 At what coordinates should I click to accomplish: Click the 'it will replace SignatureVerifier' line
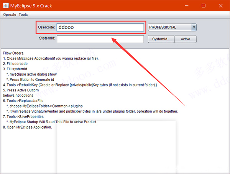(92, 111)
